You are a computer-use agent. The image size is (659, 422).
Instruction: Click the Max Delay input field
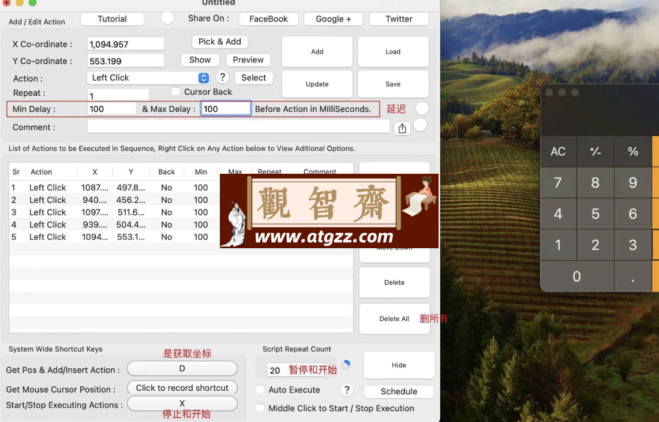coord(226,109)
